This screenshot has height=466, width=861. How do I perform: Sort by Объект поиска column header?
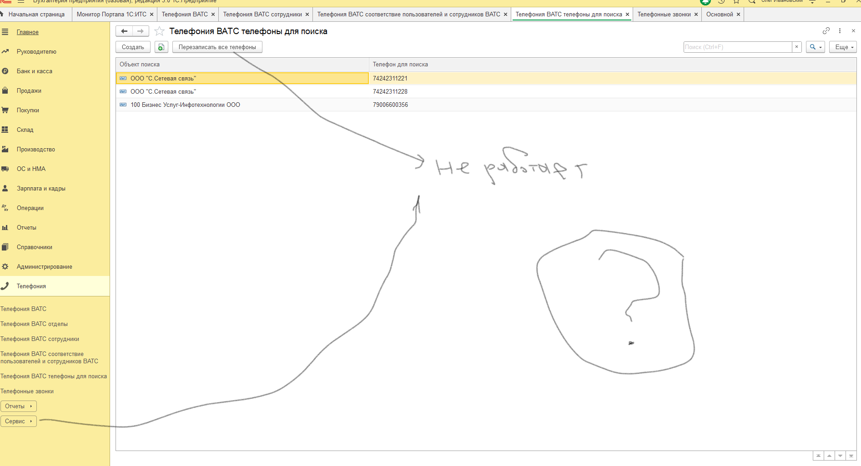click(x=242, y=65)
